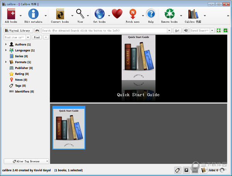Click the Saved Searches field
232x176 pixels.
click(200, 31)
